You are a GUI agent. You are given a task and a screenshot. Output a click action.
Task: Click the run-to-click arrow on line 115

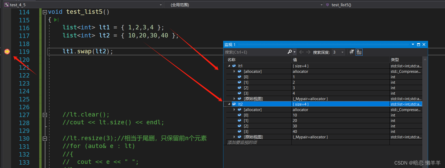click(x=56, y=20)
